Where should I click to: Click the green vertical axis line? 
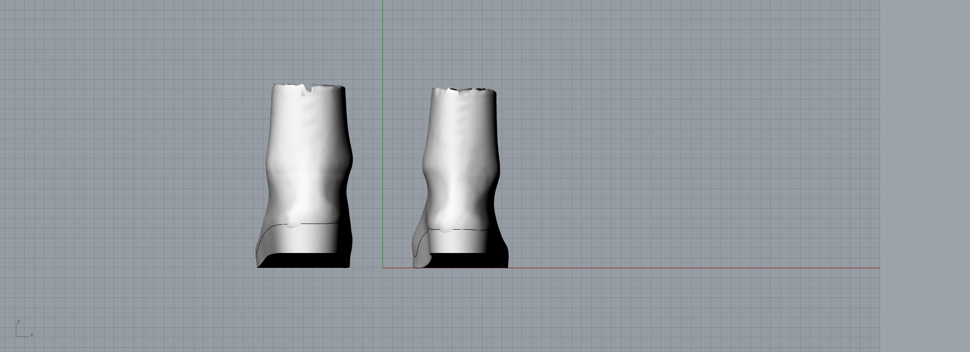383,132
